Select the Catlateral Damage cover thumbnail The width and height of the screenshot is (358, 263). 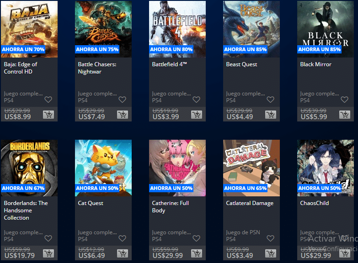[251, 168]
